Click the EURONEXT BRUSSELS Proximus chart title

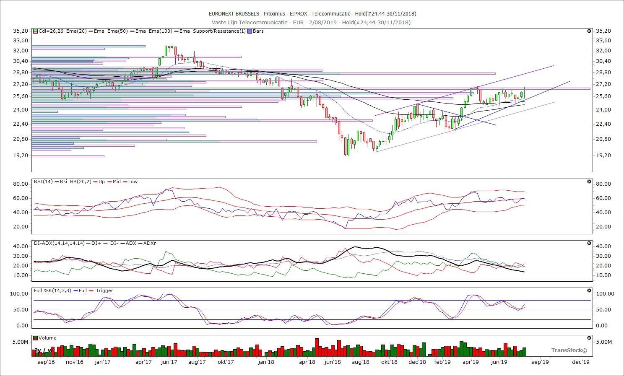(x=312, y=14)
